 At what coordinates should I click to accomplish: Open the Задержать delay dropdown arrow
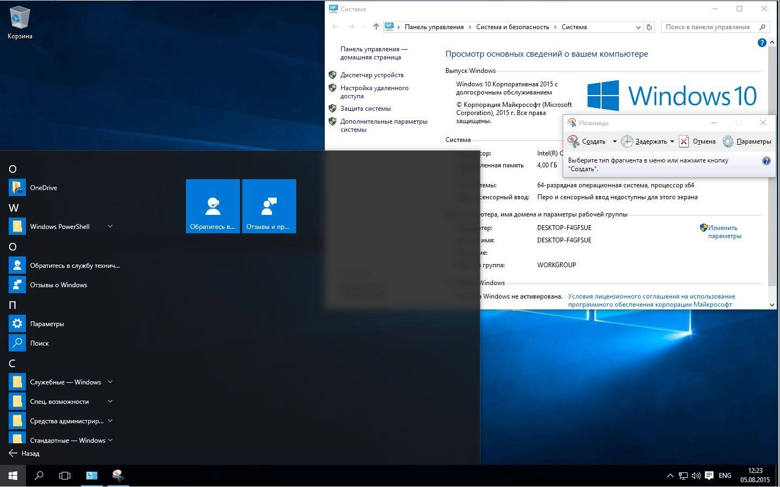[672, 141]
